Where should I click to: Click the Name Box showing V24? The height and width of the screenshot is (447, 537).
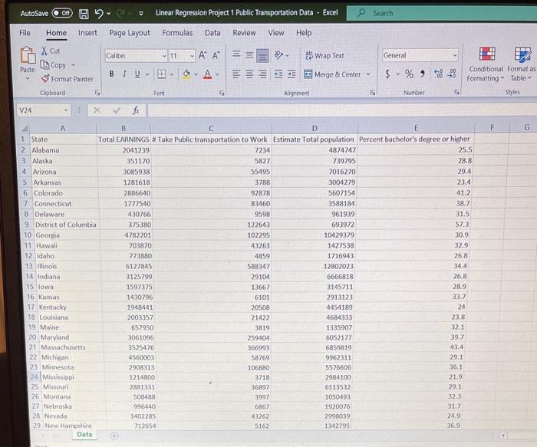tap(43, 110)
